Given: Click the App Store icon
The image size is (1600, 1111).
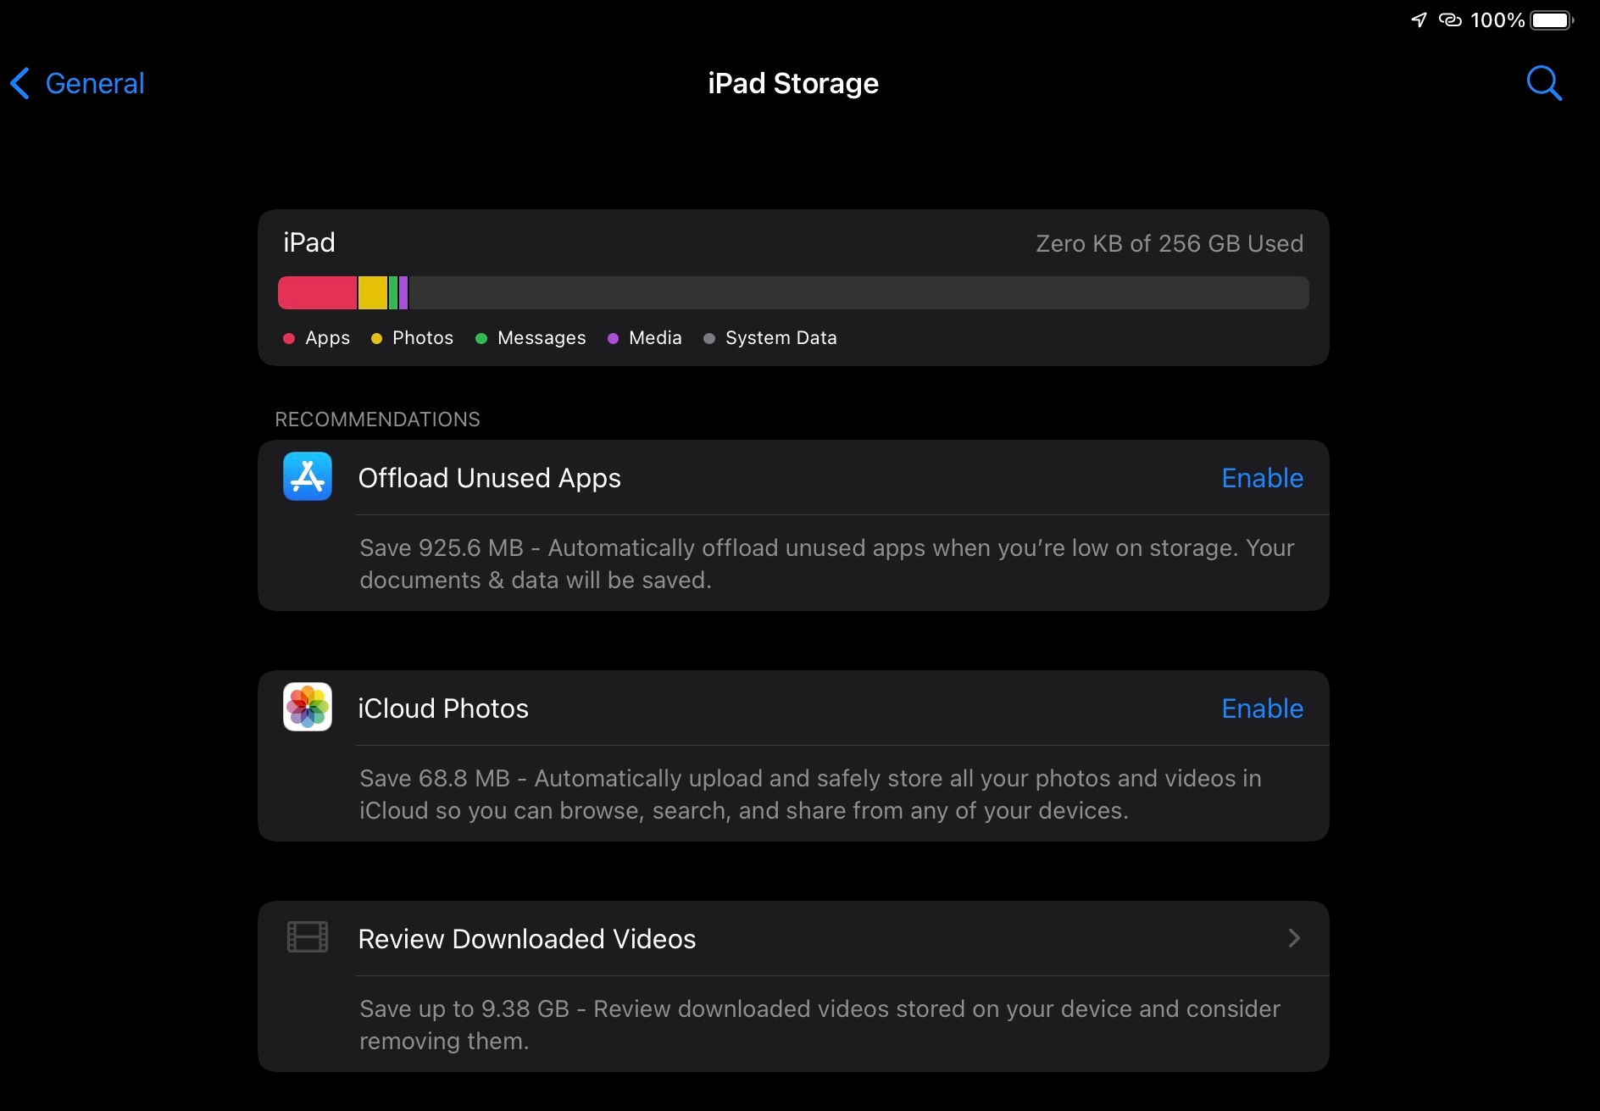Looking at the screenshot, I should tap(307, 477).
